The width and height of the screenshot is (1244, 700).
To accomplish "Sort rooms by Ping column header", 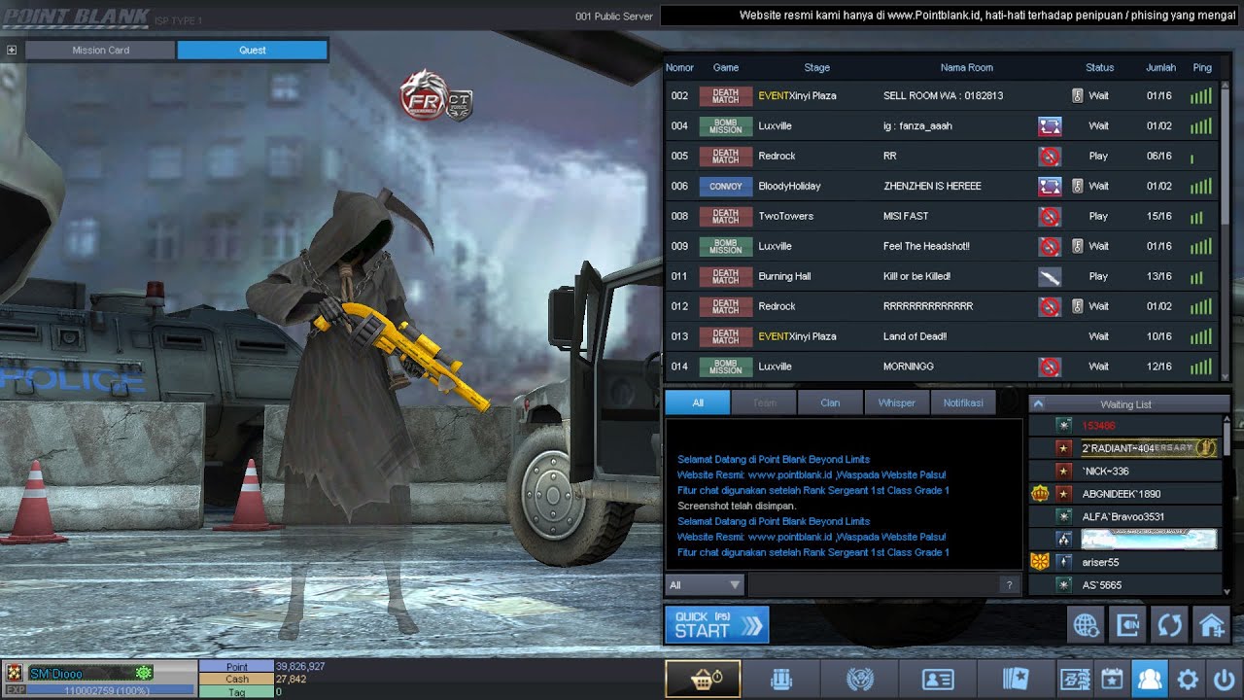I will coord(1202,68).
